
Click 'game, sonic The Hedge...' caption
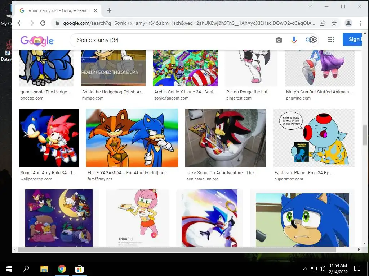coord(45,92)
